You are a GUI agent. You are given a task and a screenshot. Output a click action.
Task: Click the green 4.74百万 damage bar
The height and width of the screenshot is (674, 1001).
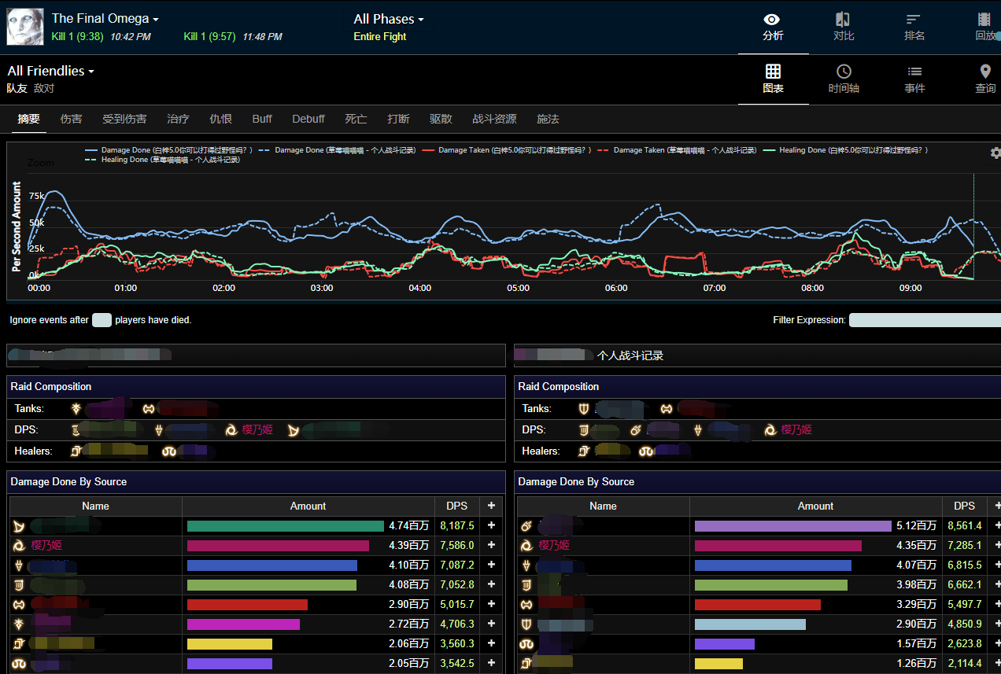pos(285,526)
